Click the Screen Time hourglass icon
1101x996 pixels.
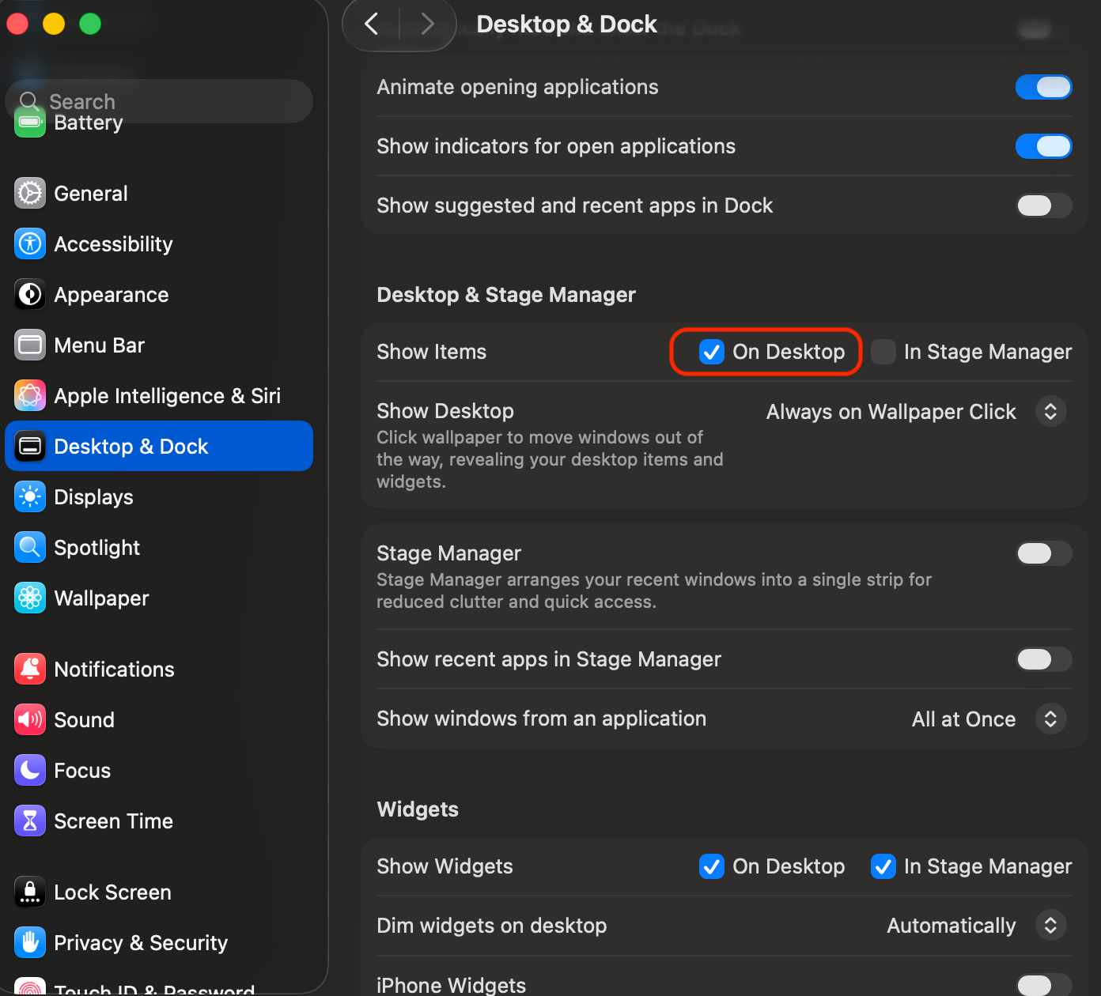(x=30, y=821)
